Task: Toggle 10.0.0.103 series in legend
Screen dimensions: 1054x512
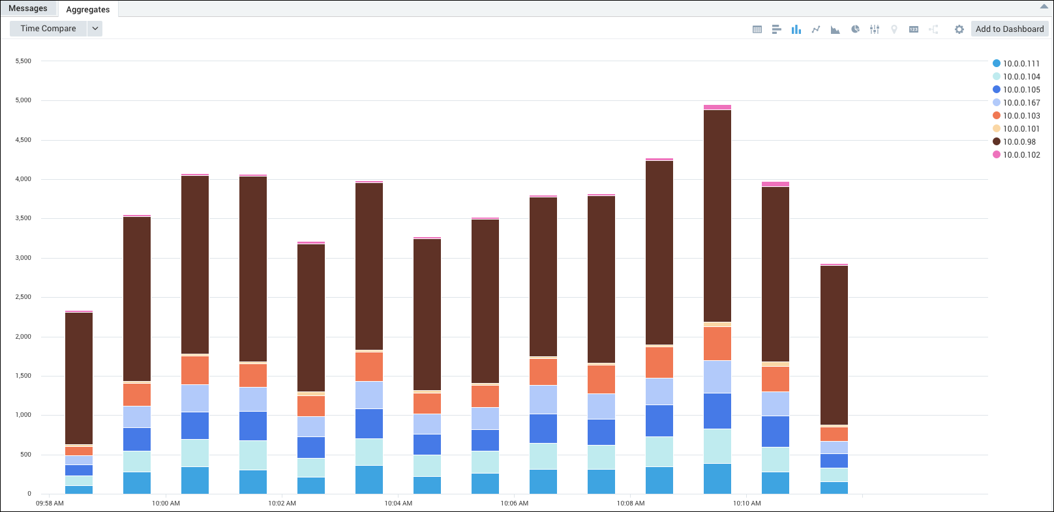Action: click(1021, 116)
